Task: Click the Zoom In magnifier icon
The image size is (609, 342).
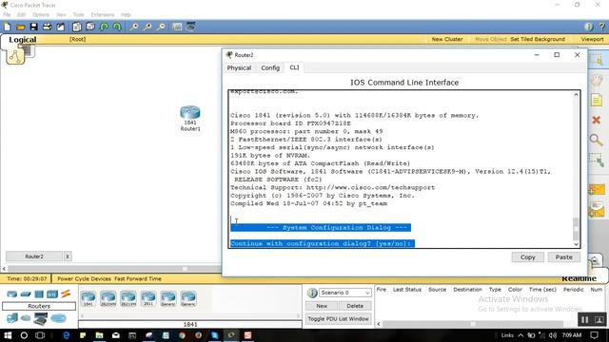Action: 134,27
